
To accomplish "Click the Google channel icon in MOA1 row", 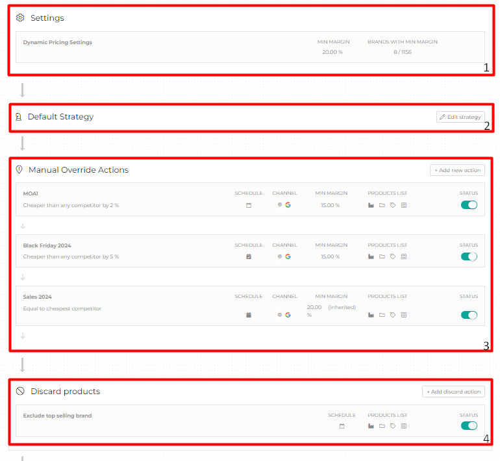I will pyautogui.click(x=288, y=205).
